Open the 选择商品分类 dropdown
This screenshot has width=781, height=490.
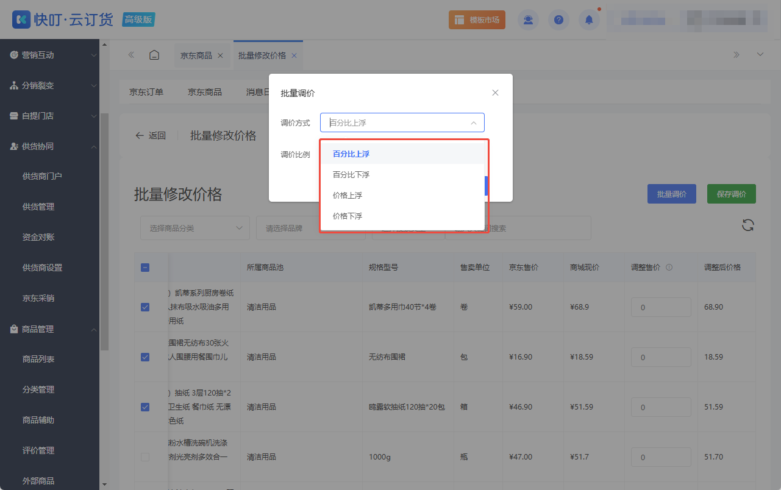coord(195,228)
